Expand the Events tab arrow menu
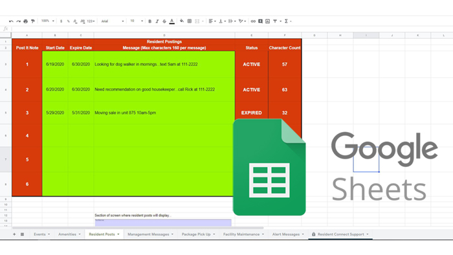 49,234
